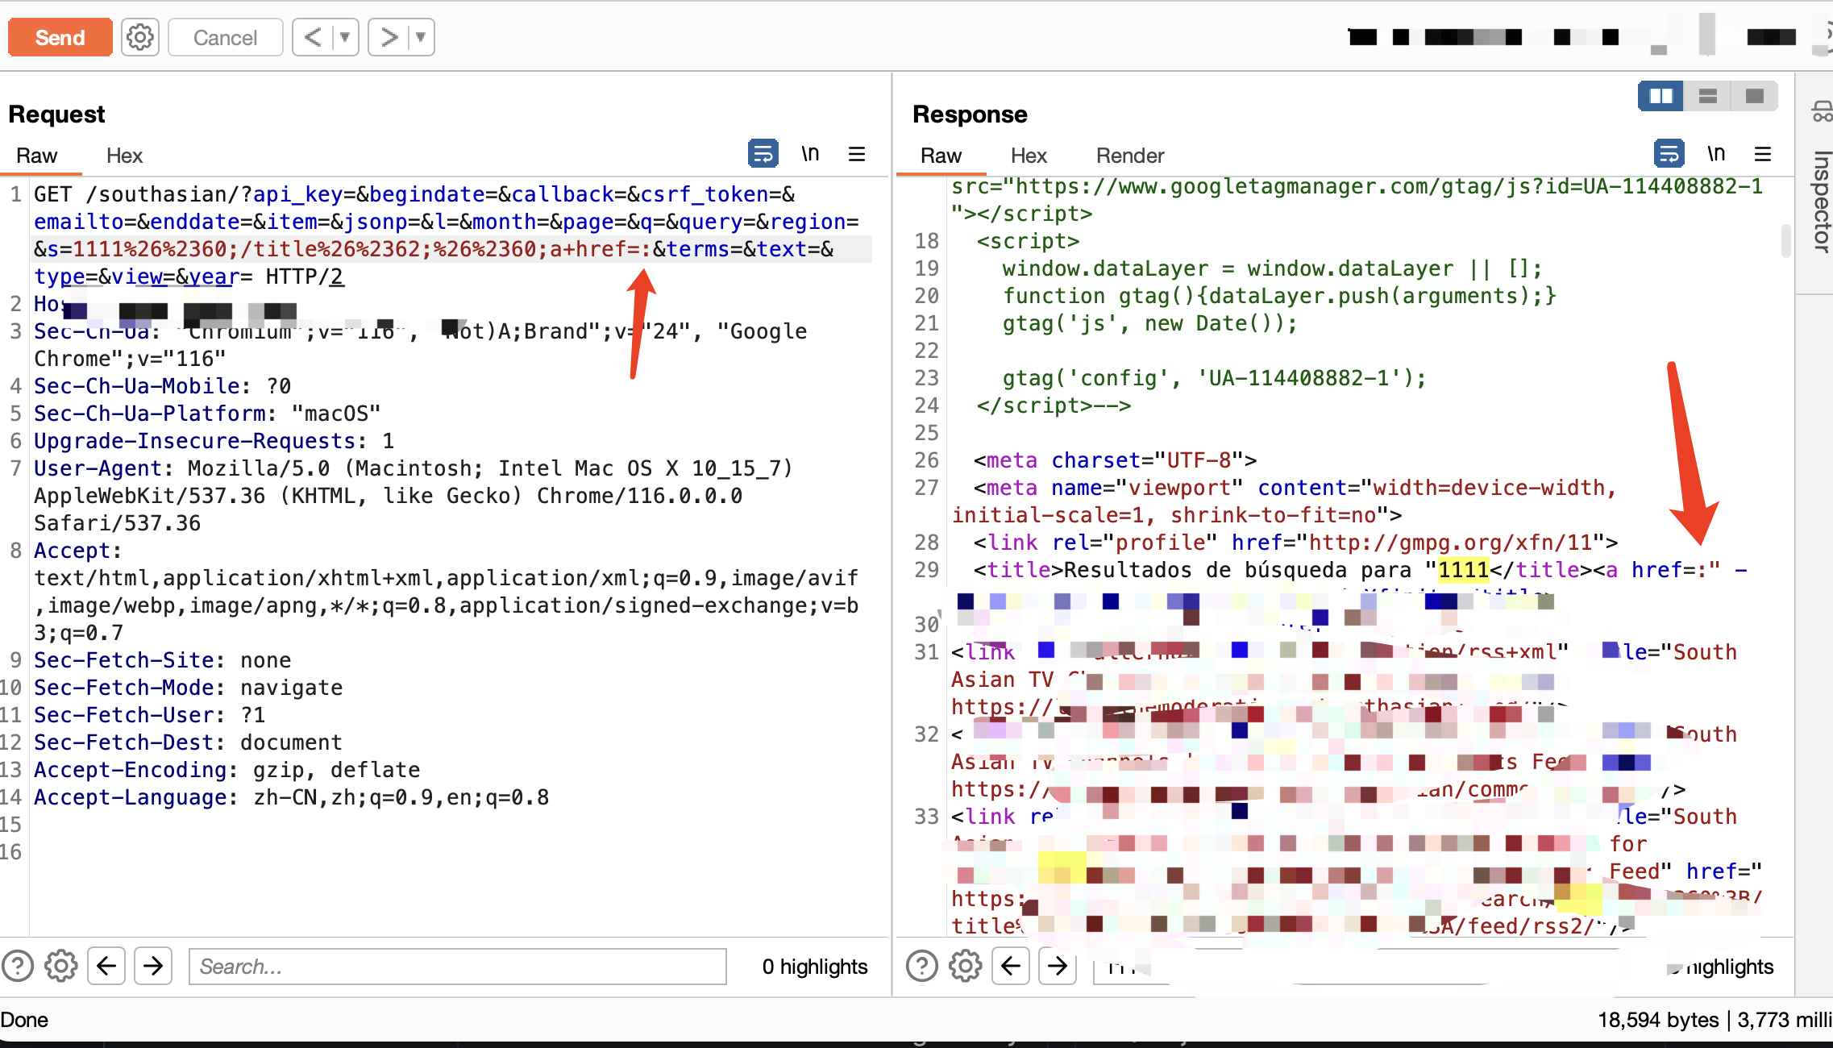
Task: Open the response search settings gear
Action: click(965, 966)
